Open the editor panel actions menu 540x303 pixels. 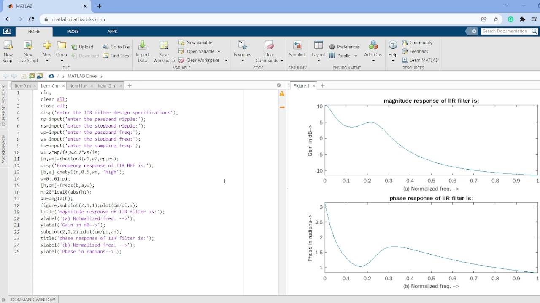(x=279, y=85)
